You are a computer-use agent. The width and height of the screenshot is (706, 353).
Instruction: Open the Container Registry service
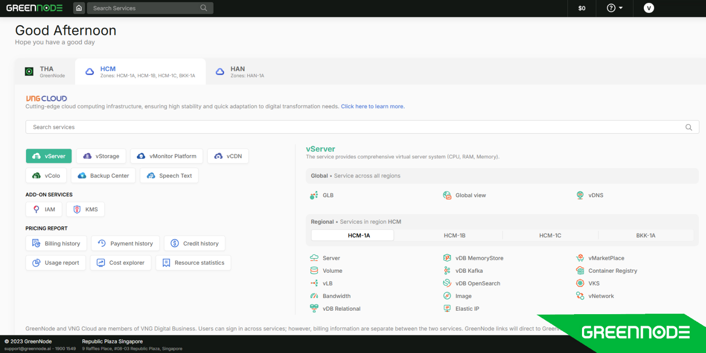click(x=612, y=271)
